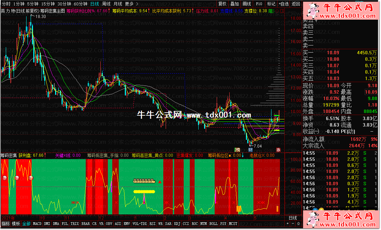381x230 pixels.
Task: Click the blue 财 marker icon
Action: coord(250,150)
